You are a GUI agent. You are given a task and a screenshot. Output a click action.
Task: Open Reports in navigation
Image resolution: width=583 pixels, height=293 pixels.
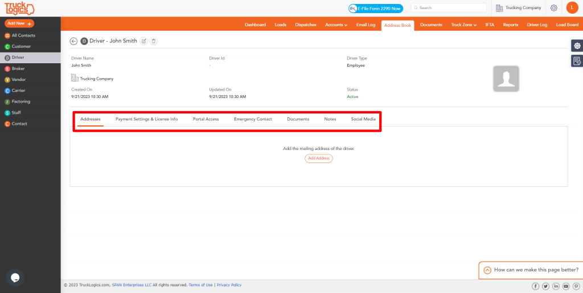point(511,25)
